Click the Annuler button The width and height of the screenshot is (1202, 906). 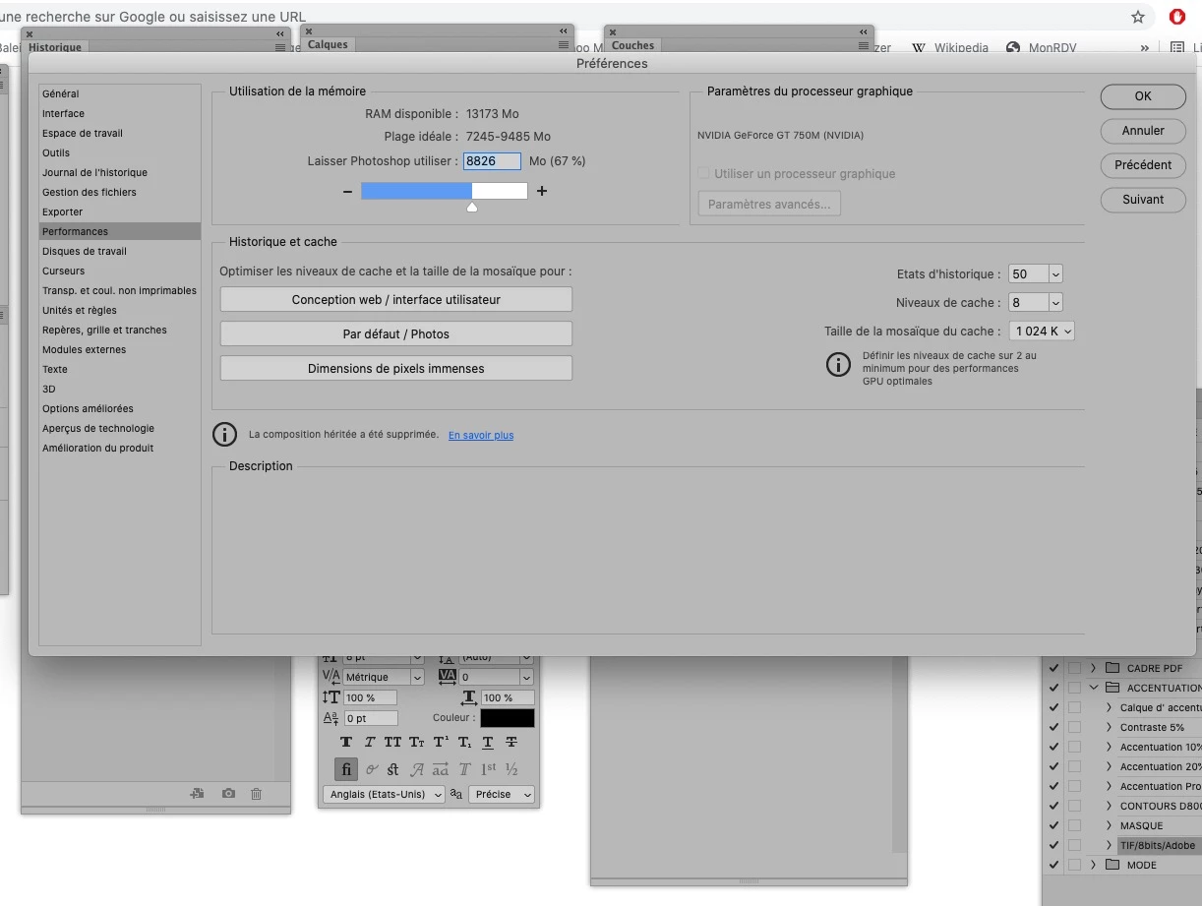[1143, 131]
